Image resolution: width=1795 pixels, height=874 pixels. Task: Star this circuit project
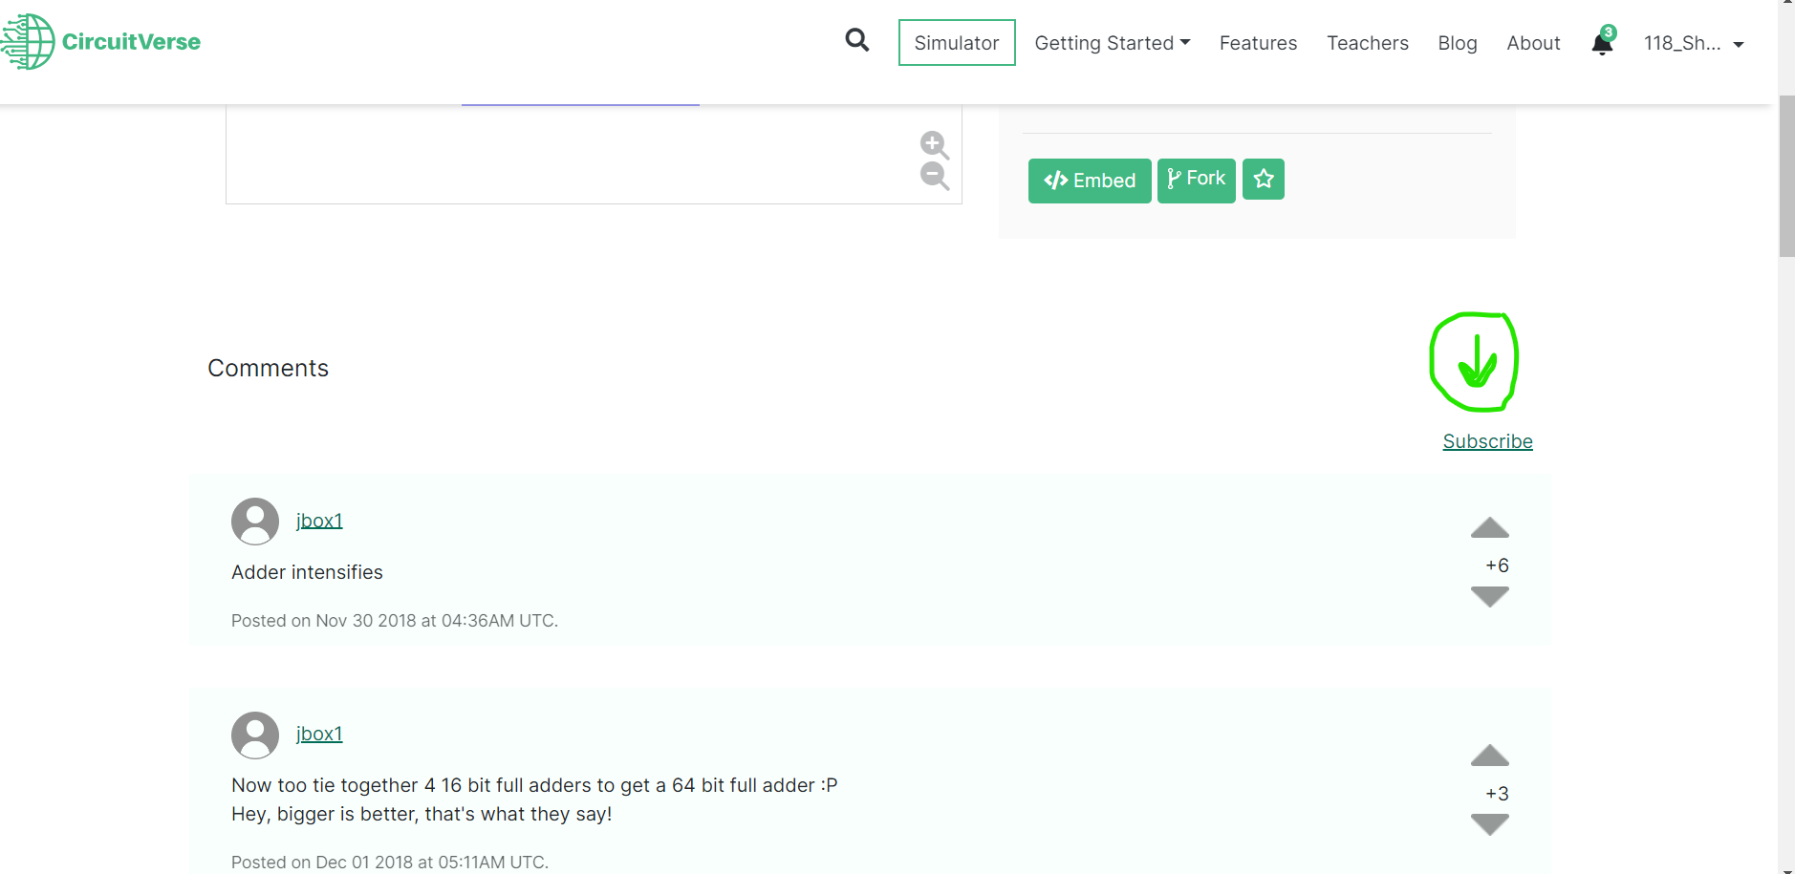(1263, 179)
